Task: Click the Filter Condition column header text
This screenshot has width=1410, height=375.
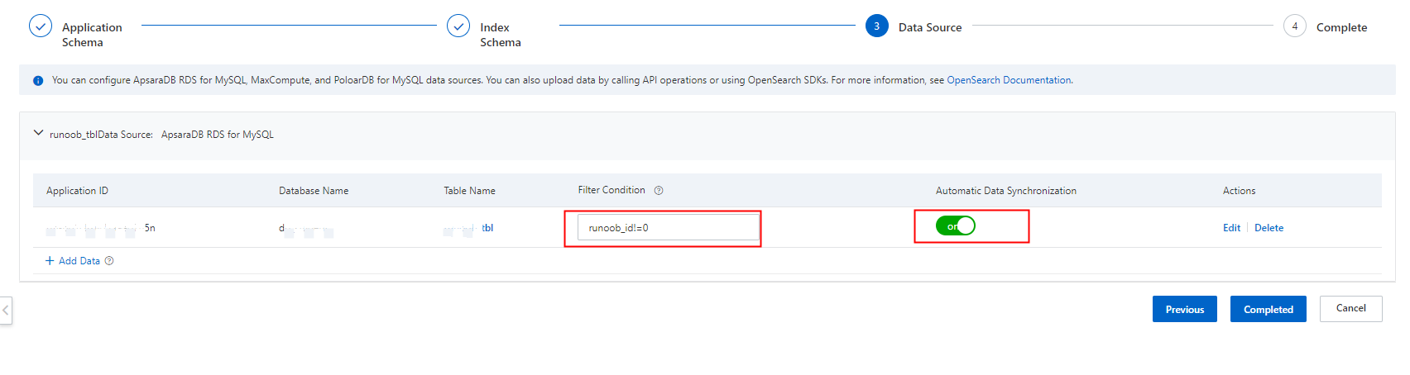Action: pos(611,190)
